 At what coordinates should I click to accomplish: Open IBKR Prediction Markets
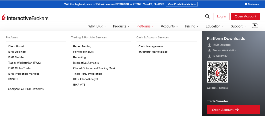coord(23,74)
